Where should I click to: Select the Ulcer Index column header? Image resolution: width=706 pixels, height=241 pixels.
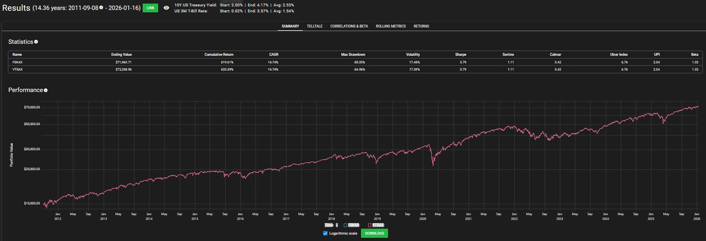(x=618, y=55)
